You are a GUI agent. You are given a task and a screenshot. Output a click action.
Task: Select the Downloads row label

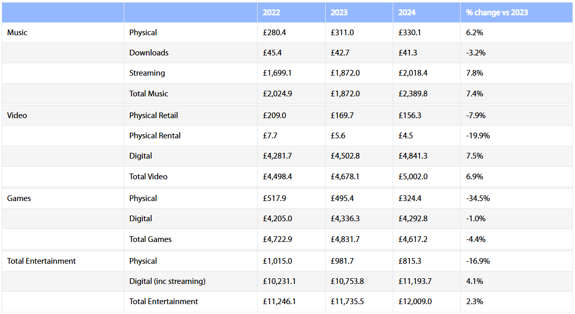pyautogui.click(x=149, y=53)
